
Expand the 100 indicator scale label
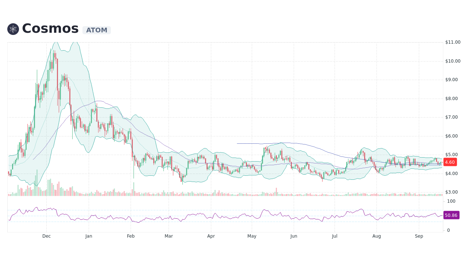coord(451,201)
